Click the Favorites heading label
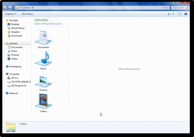Screen dimensions: 194x137 click(14, 20)
